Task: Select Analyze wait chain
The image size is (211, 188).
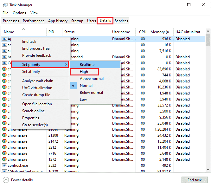Action: (x=38, y=81)
